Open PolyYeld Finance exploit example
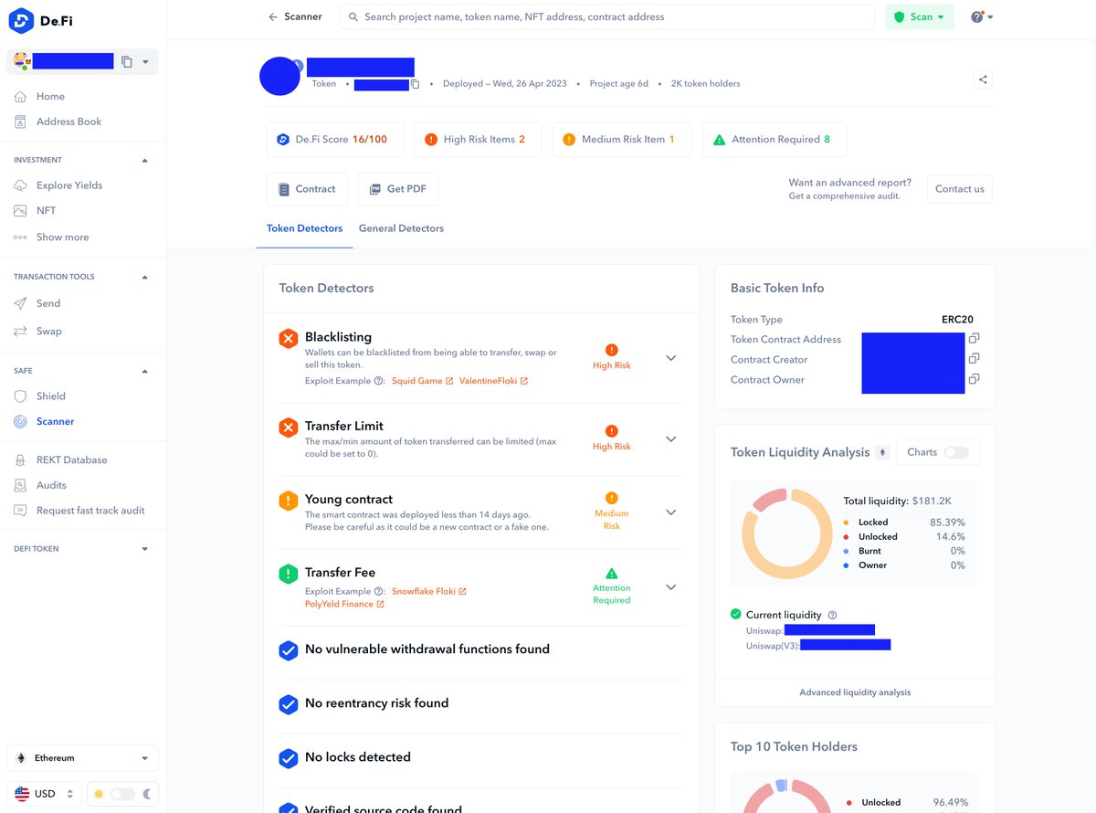The height and width of the screenshot is (813, 1096). coord(344,605)
